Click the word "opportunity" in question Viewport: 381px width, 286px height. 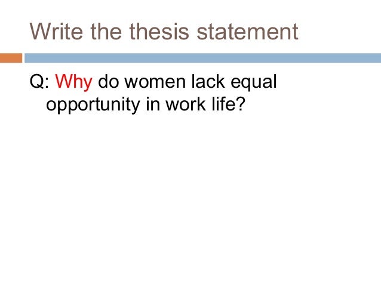tap(93, 104)
